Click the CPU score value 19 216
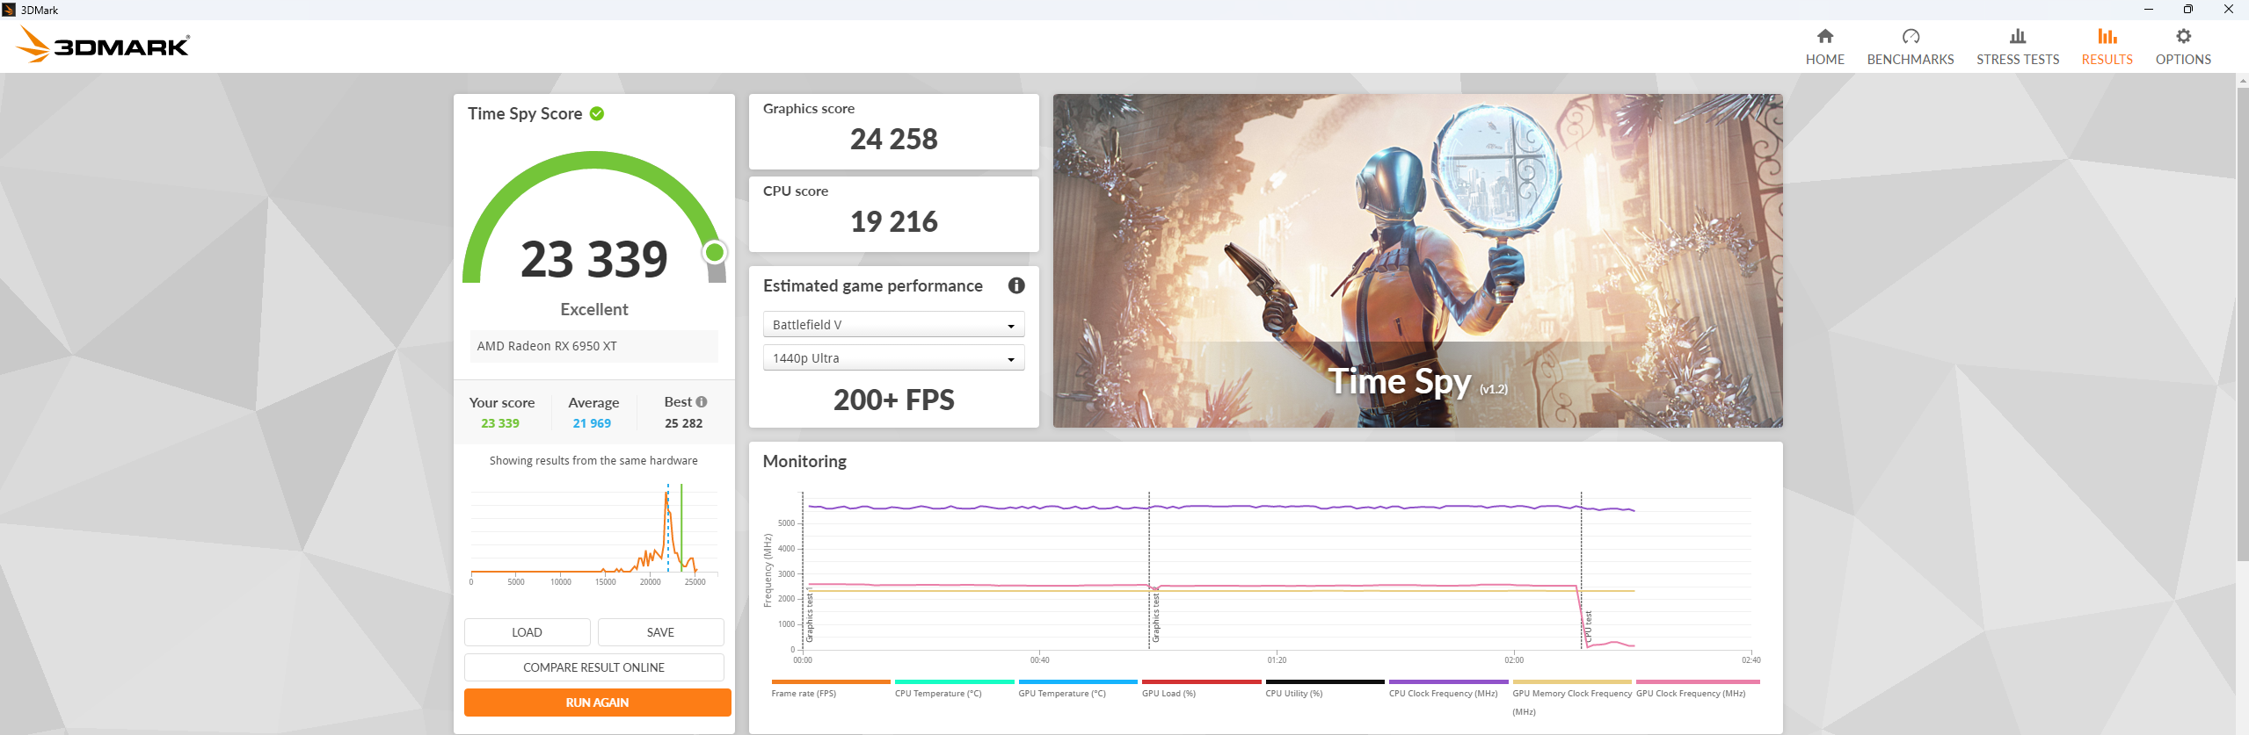The image size is (2249, 735). click(x=893, y=221)
